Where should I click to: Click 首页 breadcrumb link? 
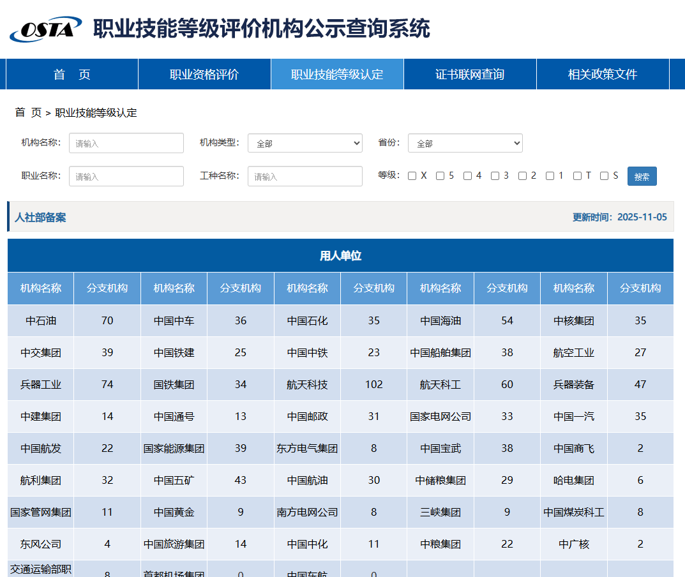28,113
